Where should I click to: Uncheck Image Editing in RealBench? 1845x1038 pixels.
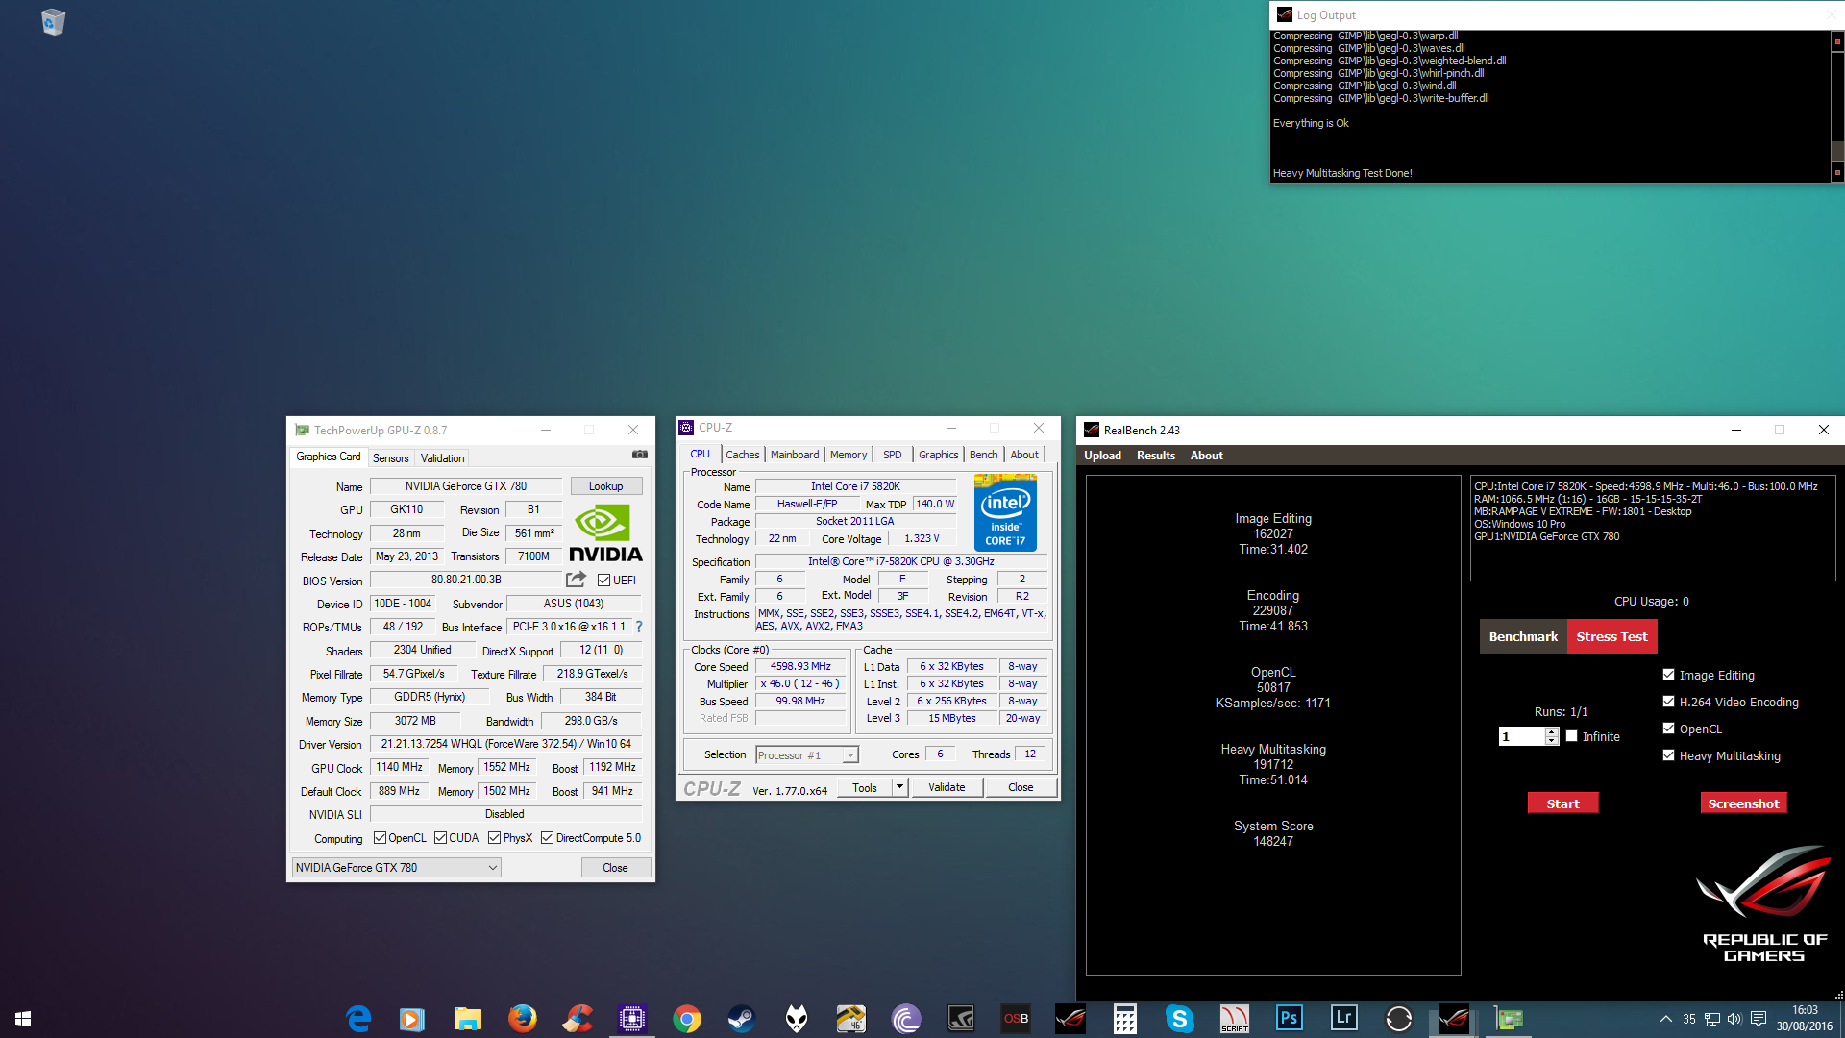coord(1669,675)
